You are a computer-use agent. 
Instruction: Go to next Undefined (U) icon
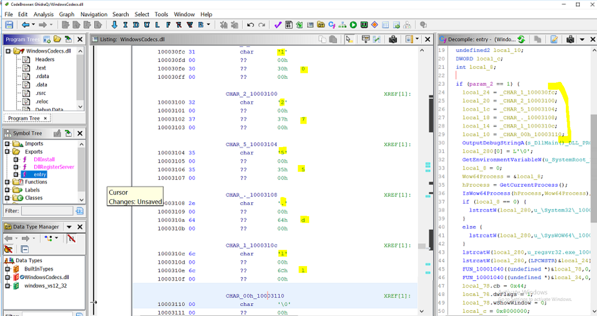tap(147, 25)
